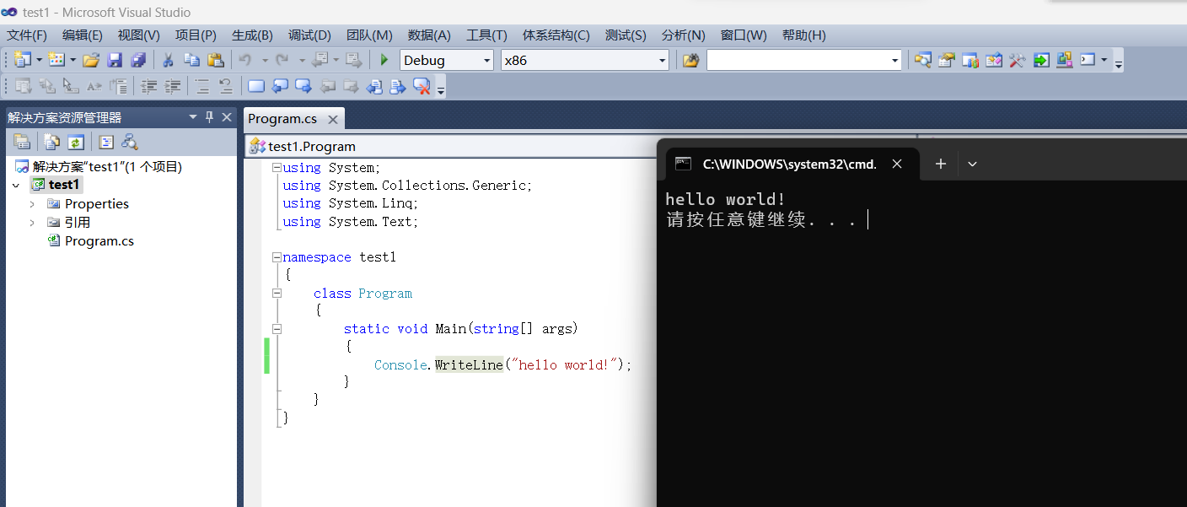Click the Decrease Indent icon

point(149,86)
